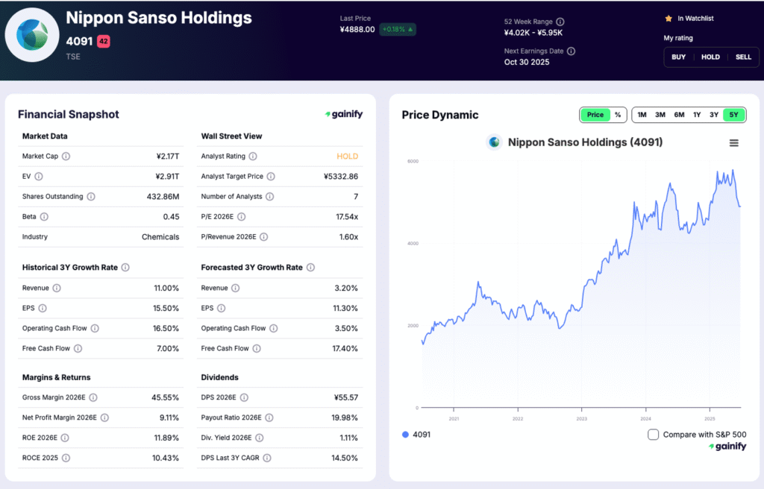Click the BUY rating button

[678, 57]
